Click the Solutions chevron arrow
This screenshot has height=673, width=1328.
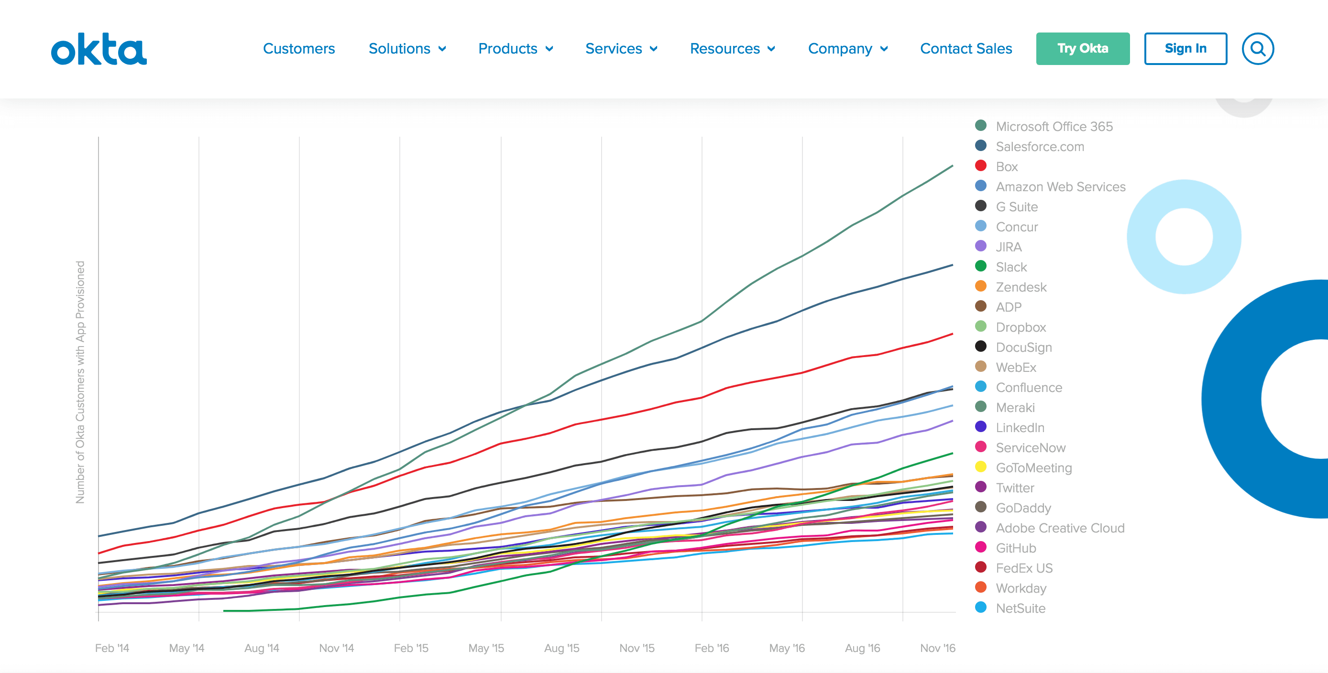442,49
